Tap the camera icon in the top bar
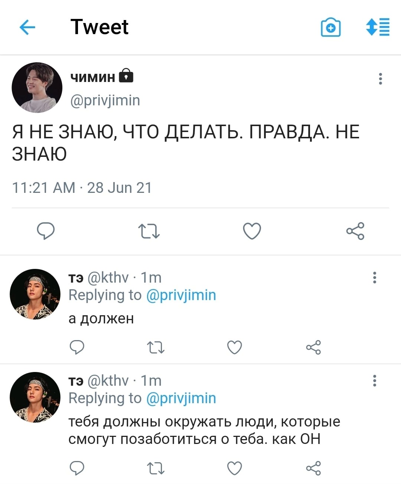The height and width of the screenshot is (484, 401). tap(330, 27)
